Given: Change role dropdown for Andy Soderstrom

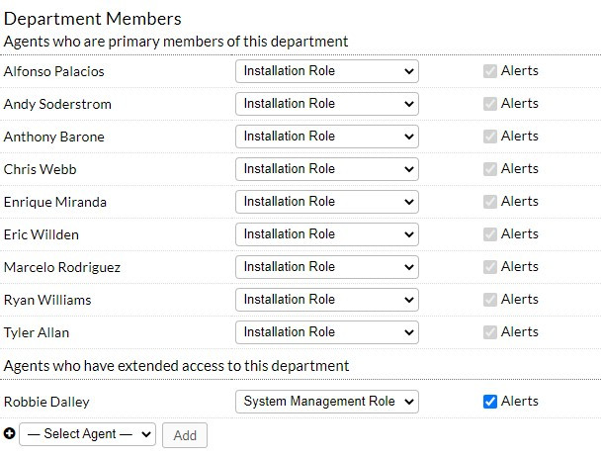Looking at the screenshot, I should pyautogui.click(x=326, y=104).
